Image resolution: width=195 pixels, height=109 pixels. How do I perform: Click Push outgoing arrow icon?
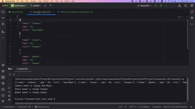coord(50,5)
